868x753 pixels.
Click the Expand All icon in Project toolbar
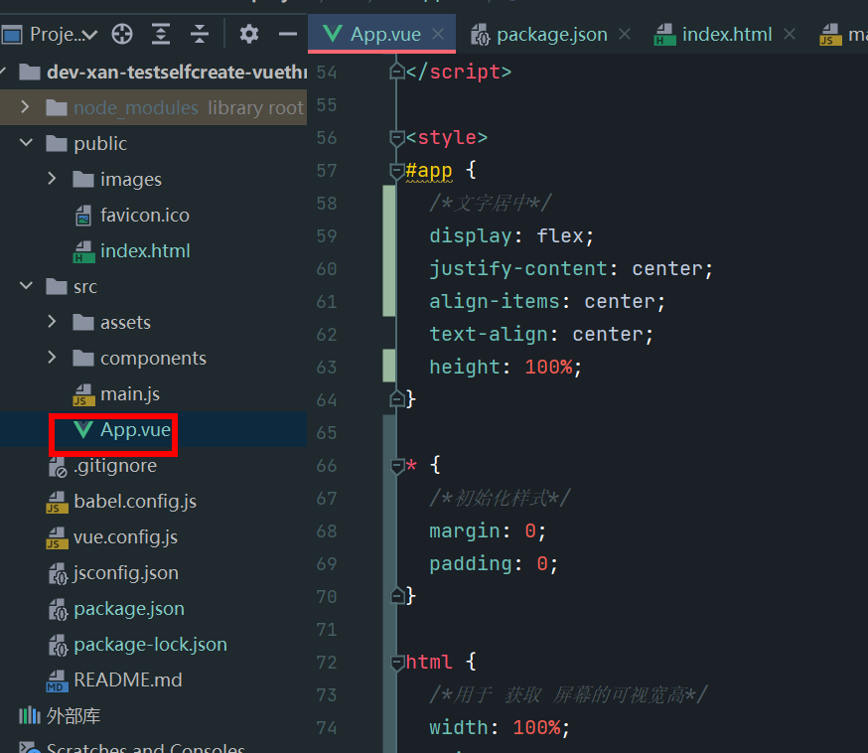pyautogui.click(x=161, y=34)
